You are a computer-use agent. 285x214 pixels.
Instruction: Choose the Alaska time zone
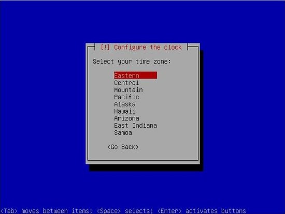point(125,104)
